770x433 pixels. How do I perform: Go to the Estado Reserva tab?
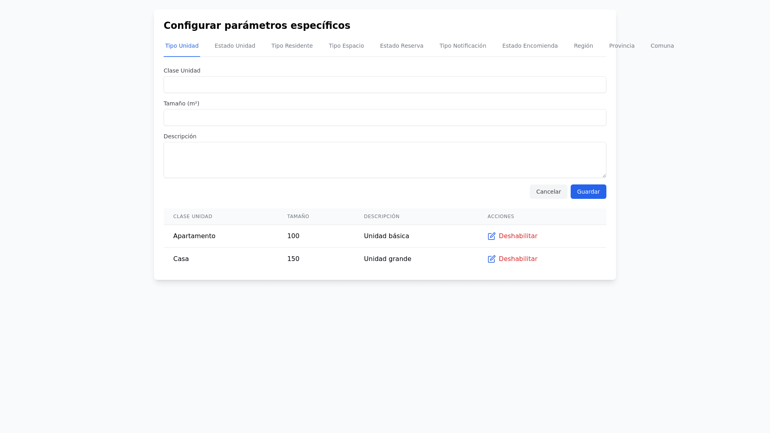click(401, 46)
